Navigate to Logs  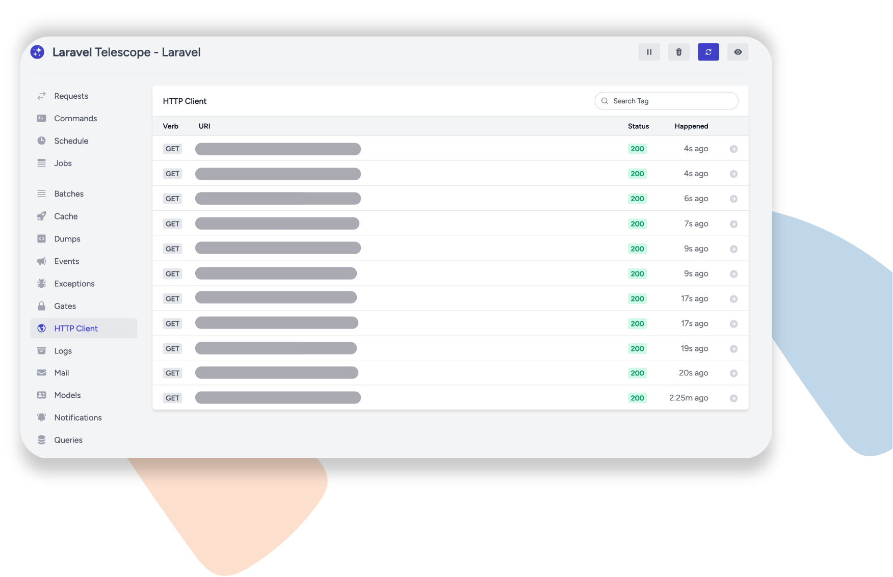coord(63,350)
